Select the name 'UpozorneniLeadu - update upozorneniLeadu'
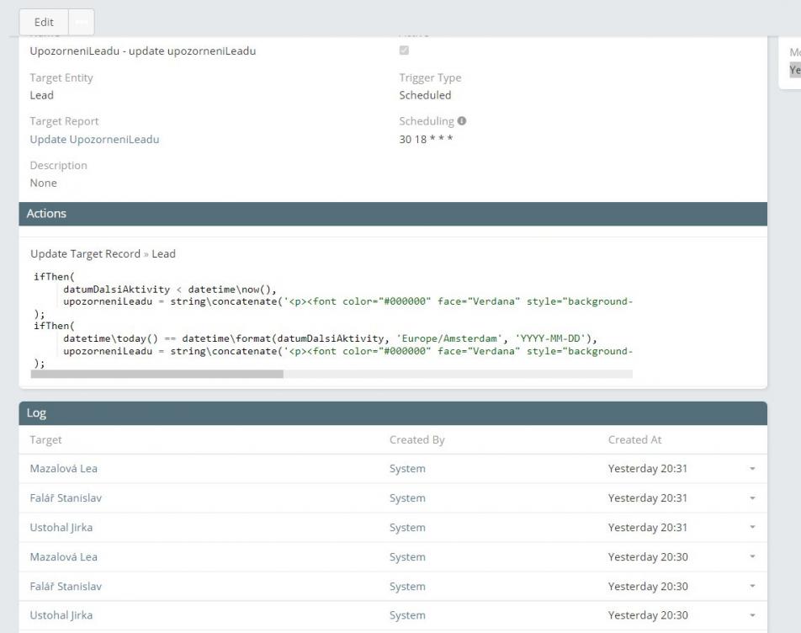 (x=142, y=51)
